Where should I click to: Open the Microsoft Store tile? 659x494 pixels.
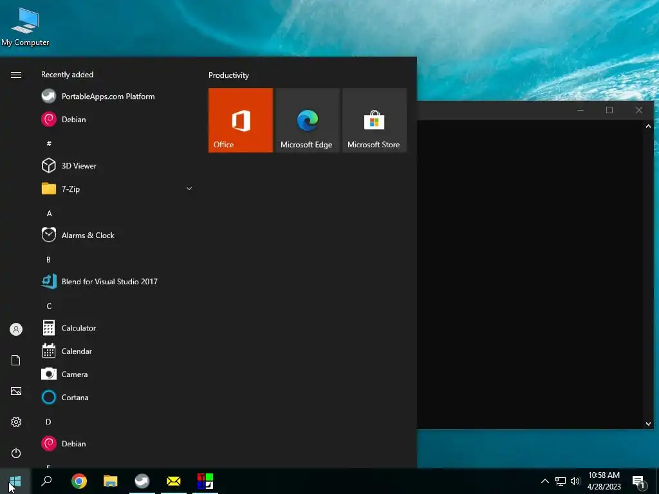[x=375, y=120]
